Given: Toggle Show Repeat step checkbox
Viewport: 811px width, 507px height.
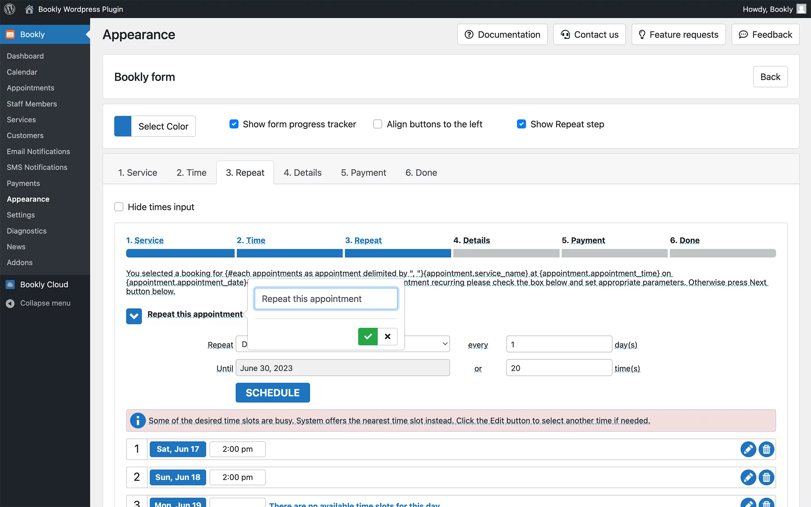Looking at the screenshot, I should pos(521,124).
